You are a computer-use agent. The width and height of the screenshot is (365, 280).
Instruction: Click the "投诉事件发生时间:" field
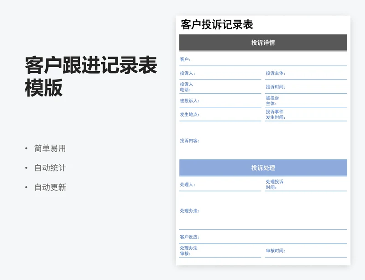pos(306,115)
